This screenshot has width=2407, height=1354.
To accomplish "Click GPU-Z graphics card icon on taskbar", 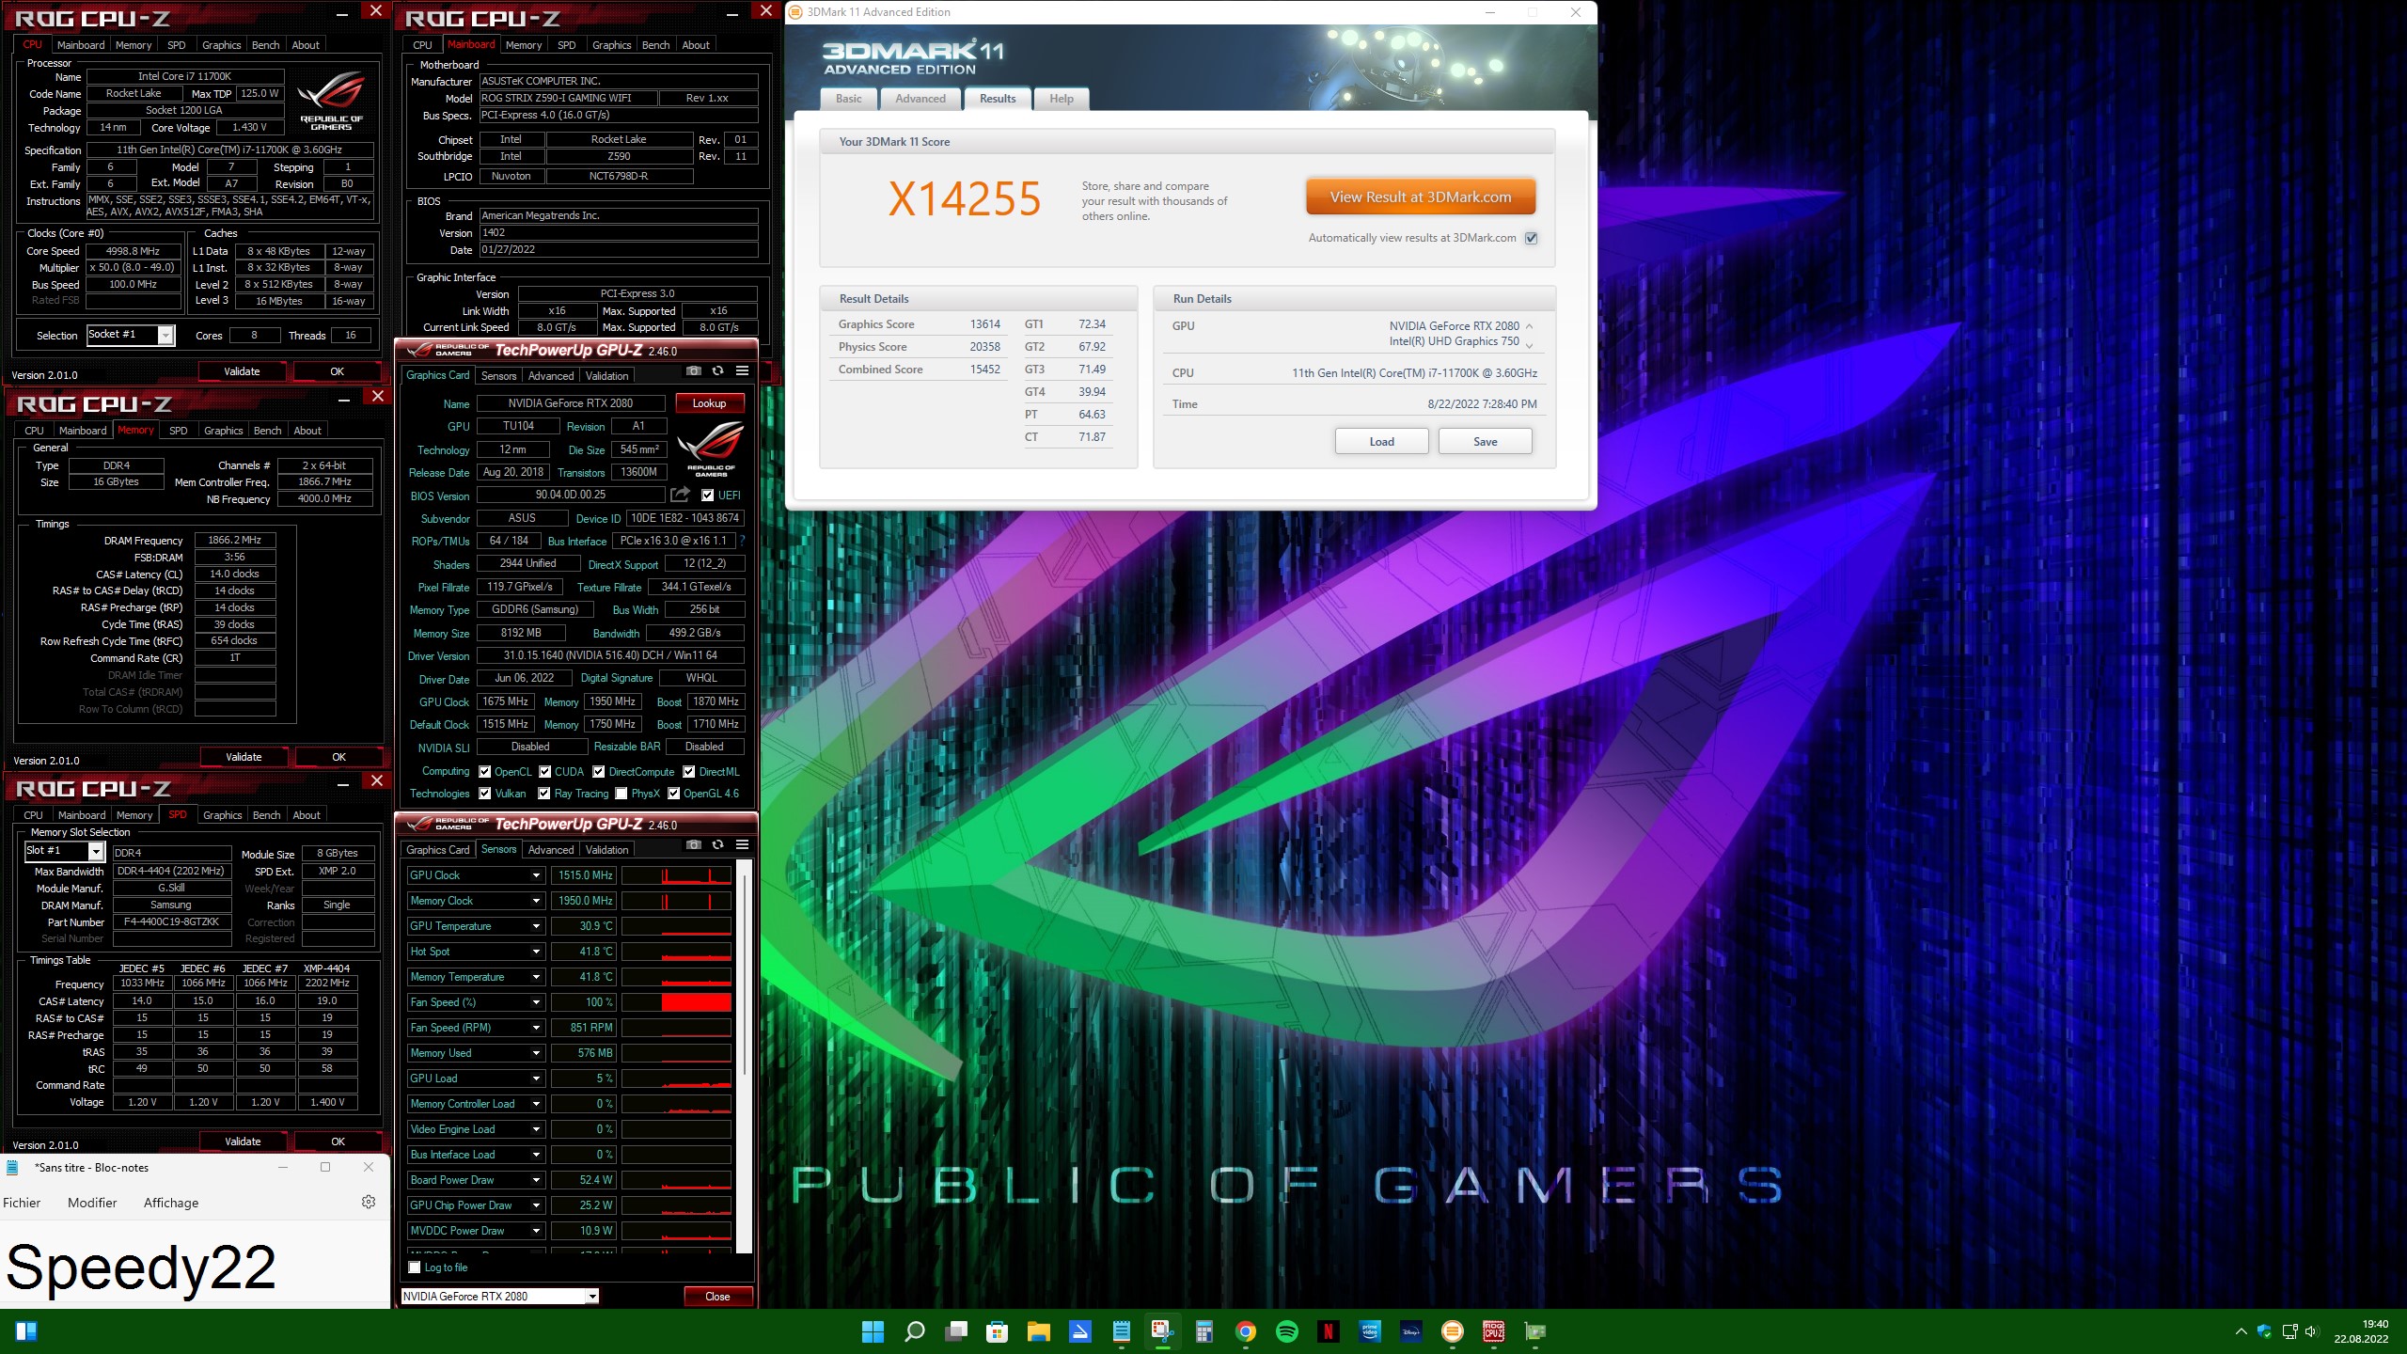I will click(1535, 1331).
